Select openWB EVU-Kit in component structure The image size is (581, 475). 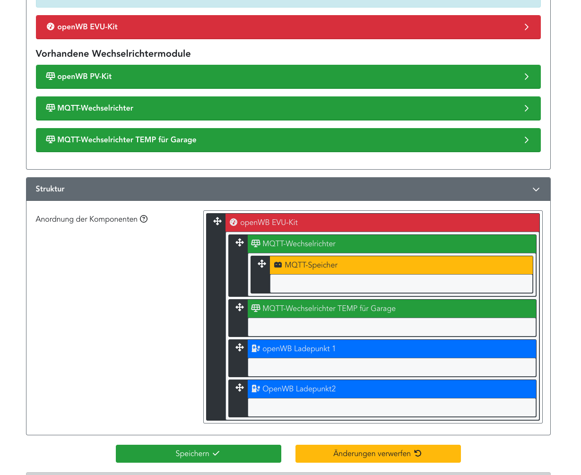pos(382,222)
